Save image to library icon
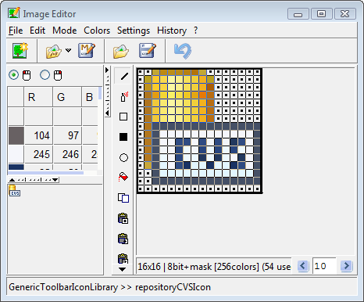The width and height of the screenshot is (364, 302). [87, 51]
